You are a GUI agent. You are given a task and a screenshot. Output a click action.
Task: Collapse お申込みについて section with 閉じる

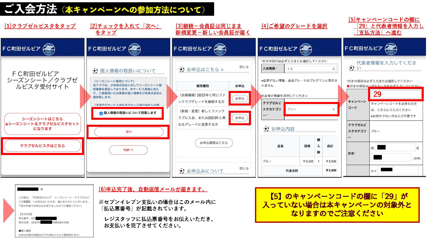click(244, 168)
